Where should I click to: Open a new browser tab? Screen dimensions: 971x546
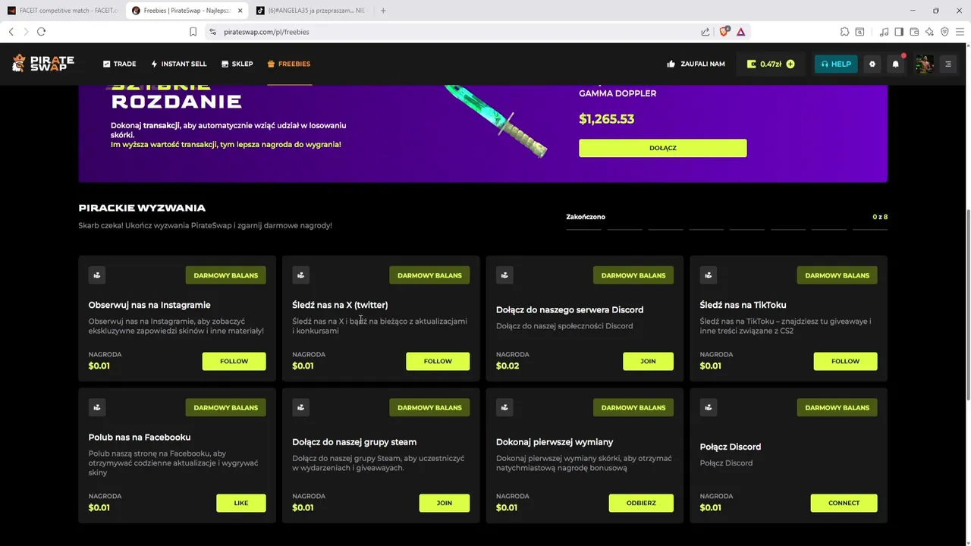point(383,11)
